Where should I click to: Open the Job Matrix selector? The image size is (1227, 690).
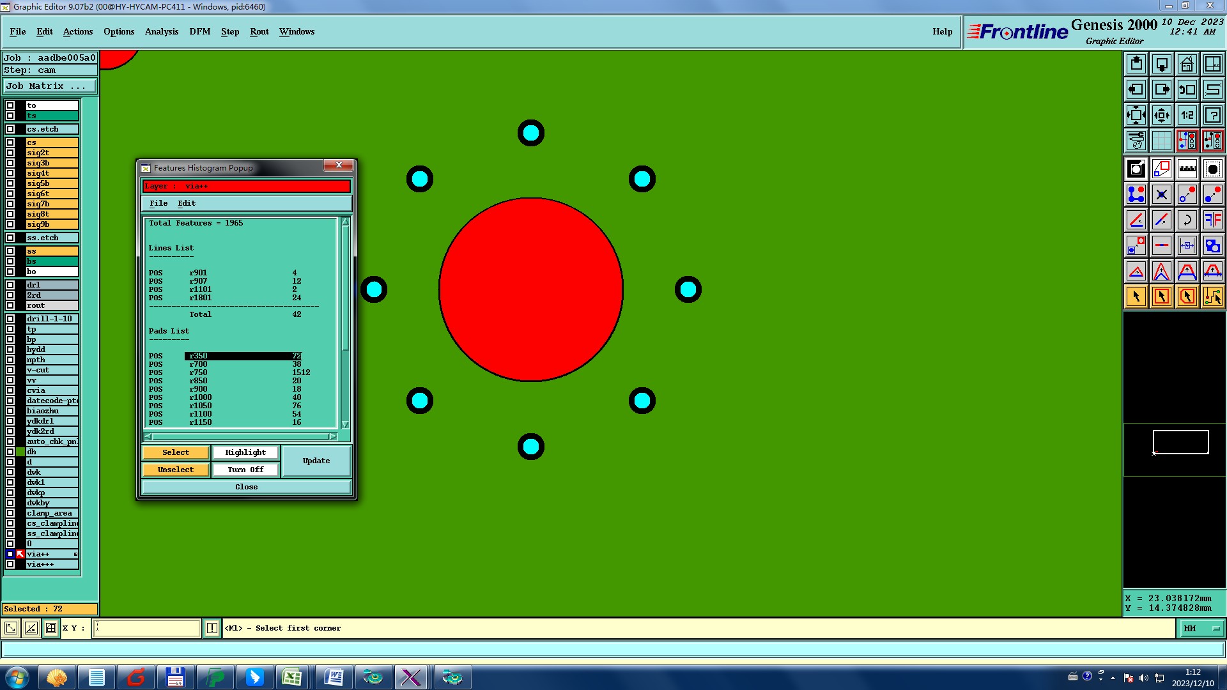(x=50, y=86)
